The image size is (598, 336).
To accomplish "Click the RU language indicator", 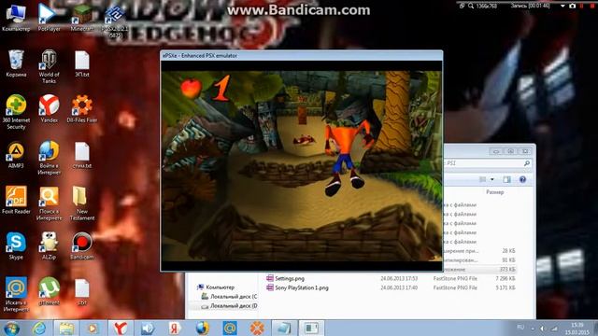I will 520,328.
